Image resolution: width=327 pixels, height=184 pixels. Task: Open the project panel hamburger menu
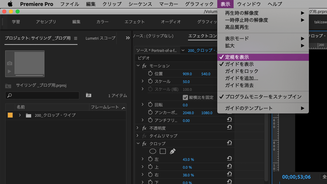76,38
